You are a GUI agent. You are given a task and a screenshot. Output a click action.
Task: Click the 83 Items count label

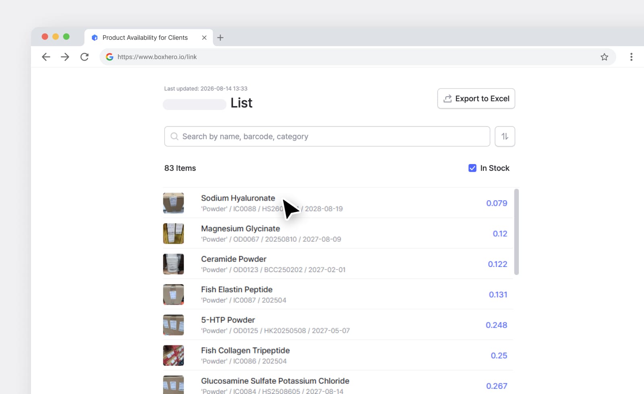tap(180, 168)
